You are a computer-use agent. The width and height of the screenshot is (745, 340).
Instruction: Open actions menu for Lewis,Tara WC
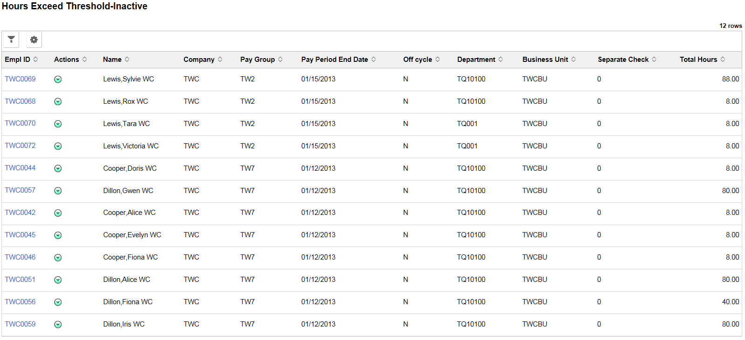click(x=58, y=124)
